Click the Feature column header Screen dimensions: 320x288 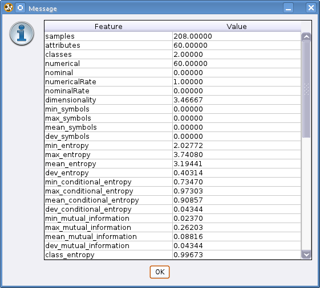coord(108,27)
